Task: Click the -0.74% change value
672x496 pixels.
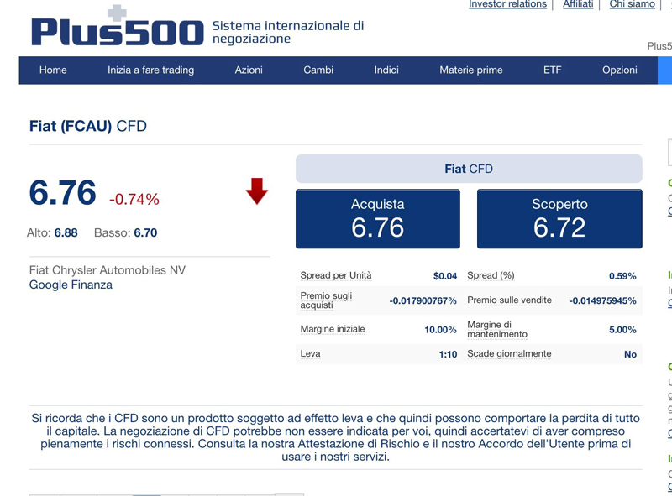Action: coord(134,199)
